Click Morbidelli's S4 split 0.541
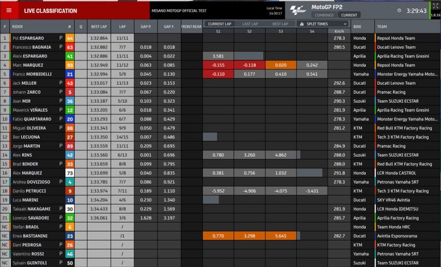The width and height of the screenshot is (441, 267). [x=312, y=74]
